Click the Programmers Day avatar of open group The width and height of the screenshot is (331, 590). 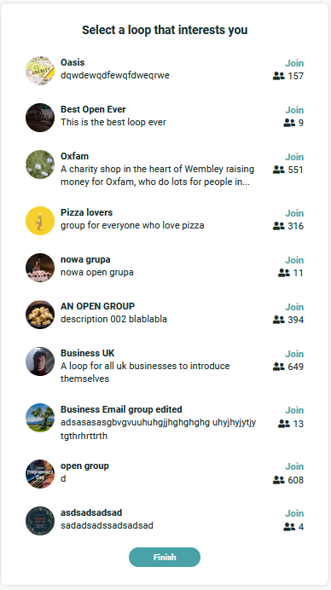[40, 474]
